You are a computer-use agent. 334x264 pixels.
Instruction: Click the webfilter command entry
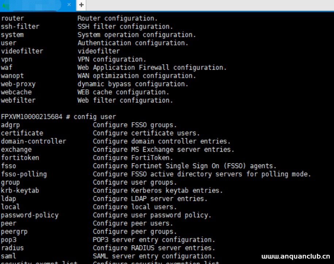tap(18, 100)
